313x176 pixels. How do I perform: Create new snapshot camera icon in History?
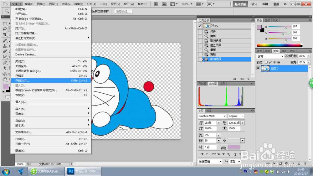click(242, 79)
